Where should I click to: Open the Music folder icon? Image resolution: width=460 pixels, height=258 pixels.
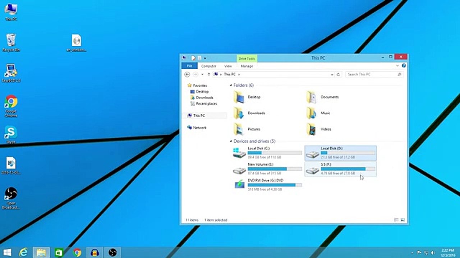click(x=311, y=113)
